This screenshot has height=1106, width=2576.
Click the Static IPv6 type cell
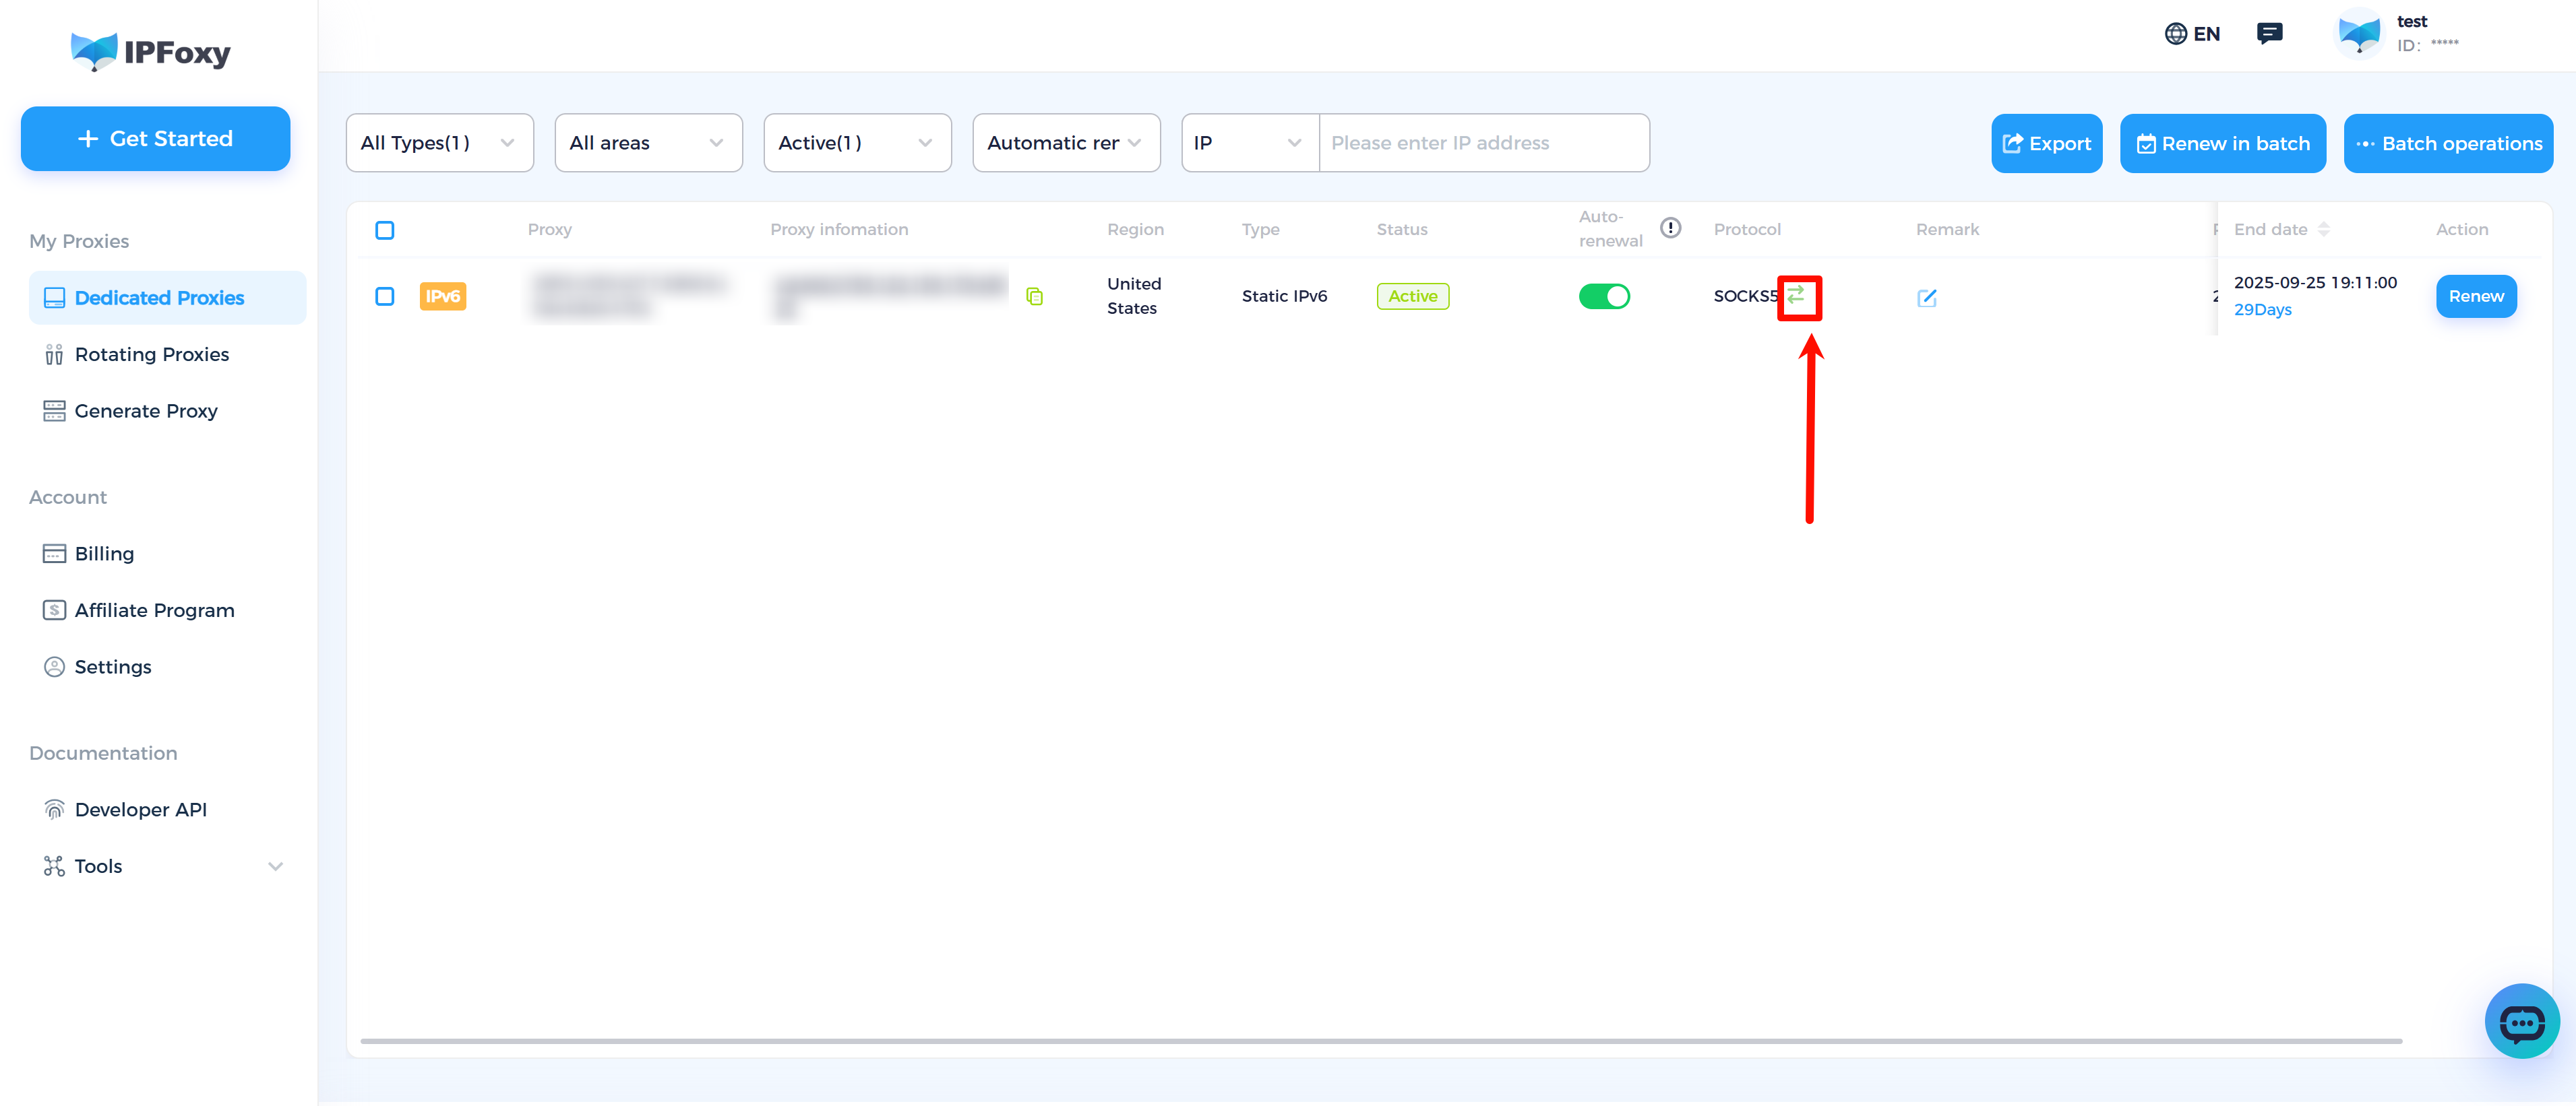[x=1284, y=297]
